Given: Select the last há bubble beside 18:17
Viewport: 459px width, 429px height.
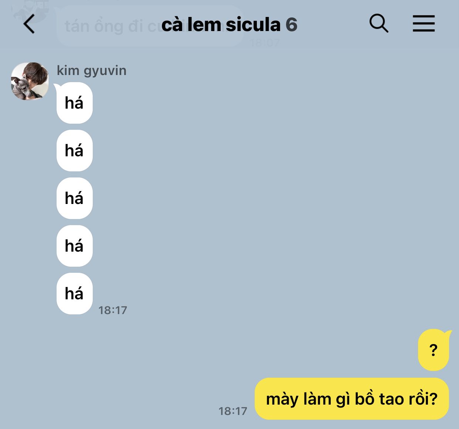Looking at the screenshot, I should point(74,293).
